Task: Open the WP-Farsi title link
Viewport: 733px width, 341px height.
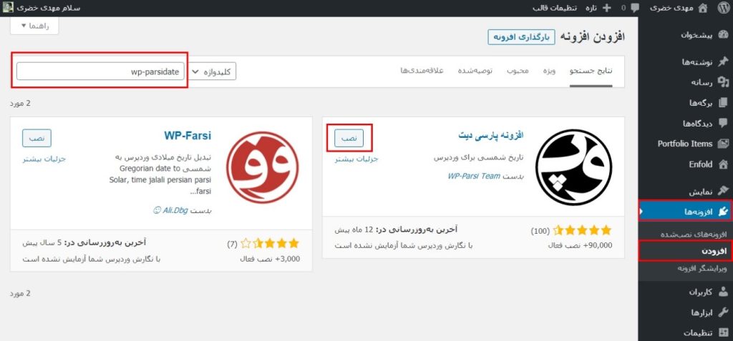Action: 188,135
